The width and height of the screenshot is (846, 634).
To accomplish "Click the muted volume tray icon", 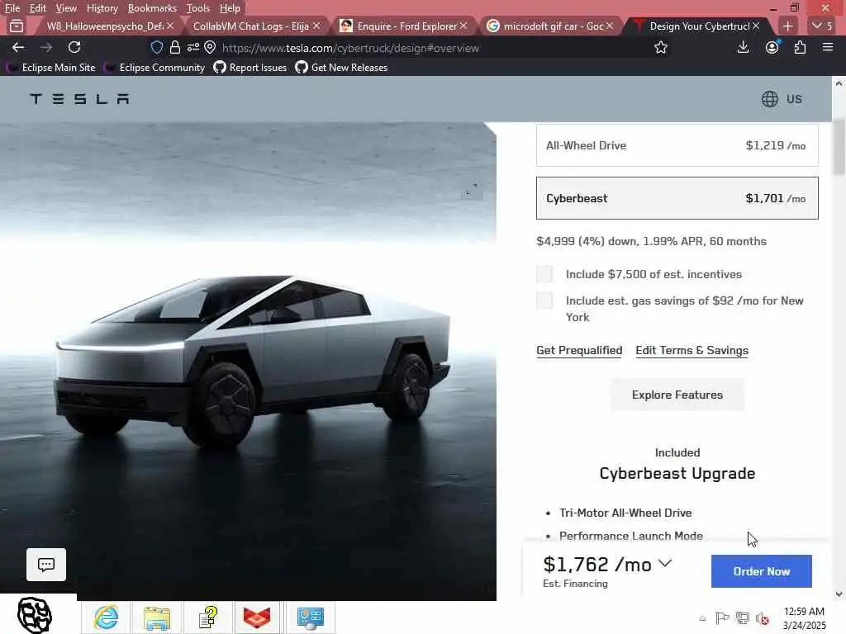I will (x=763, y=618).
